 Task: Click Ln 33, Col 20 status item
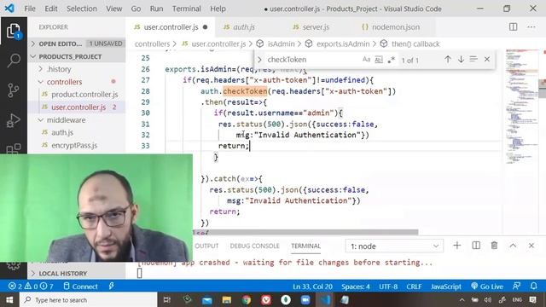click(312, 287)
